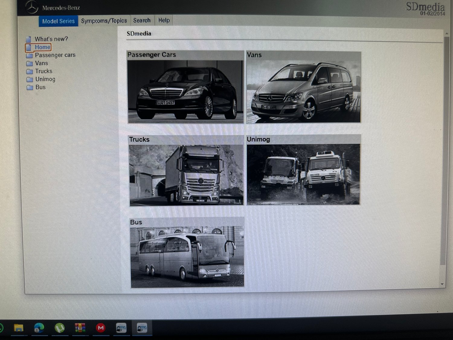This screenshot has width=453, height=340.
Task: Click the folder icon beside Passenger cars
Action: click(29, 56)
